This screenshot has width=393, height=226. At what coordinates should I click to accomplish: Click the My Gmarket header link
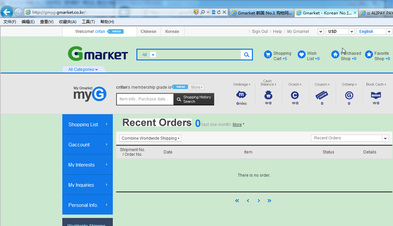(298, 32)
